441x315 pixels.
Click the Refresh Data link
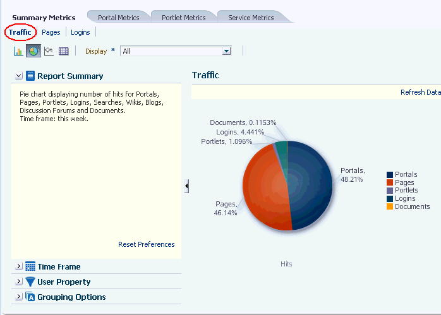pos(421,92)
